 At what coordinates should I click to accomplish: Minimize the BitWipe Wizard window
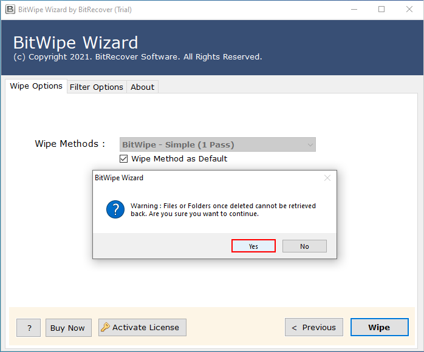tap(353, 10)
